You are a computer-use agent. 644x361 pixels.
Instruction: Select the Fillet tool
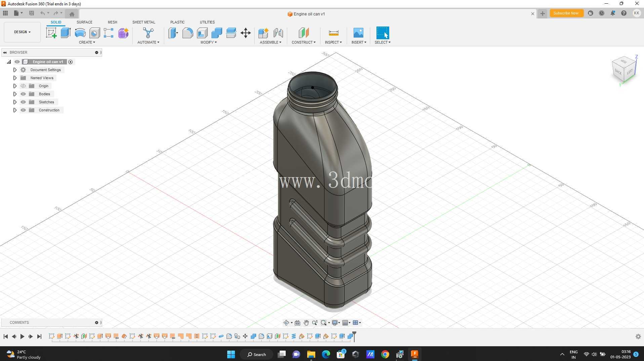pyautogui.click(x=188, y=33)
